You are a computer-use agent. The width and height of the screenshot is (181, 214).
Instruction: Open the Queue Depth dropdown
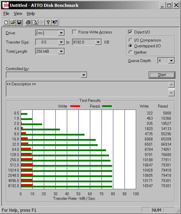[171, 61]
